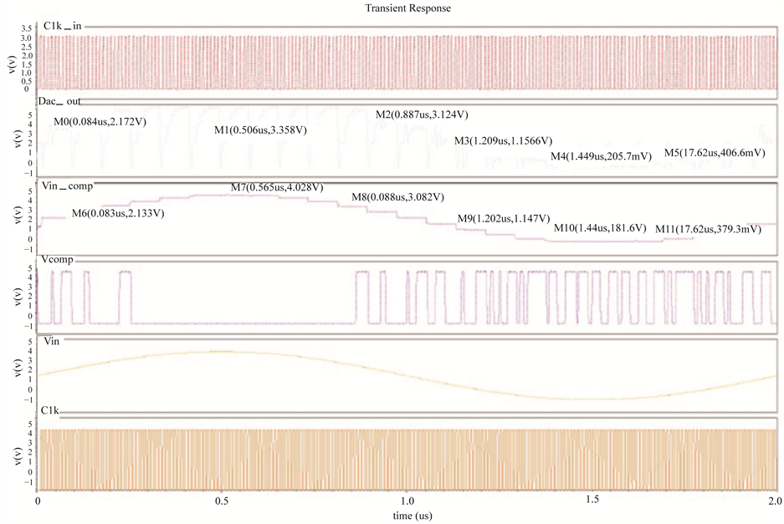Select marker M11 at 17.62us, 379.3mV
The height and width of the screenshot is (524, 784).
coord(708,229)
